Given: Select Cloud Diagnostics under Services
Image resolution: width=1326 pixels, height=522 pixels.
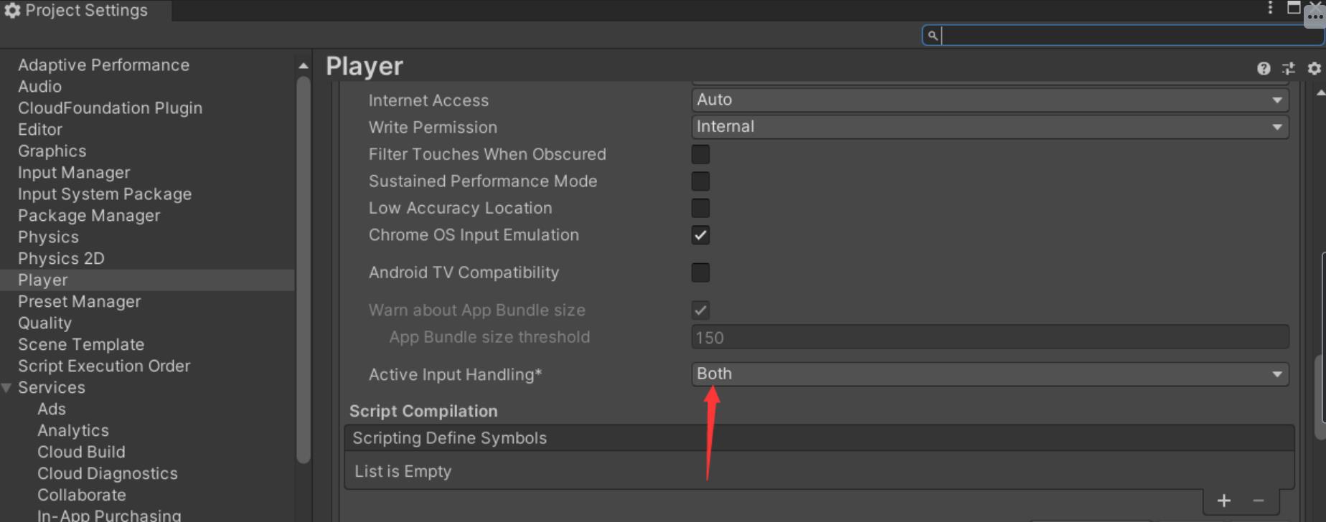Looking at the screenshot, I should coord(108,474).
